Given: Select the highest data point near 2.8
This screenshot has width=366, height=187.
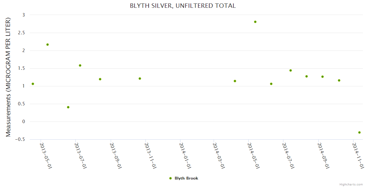Looking at the screenshot, I should coord(255,22).
